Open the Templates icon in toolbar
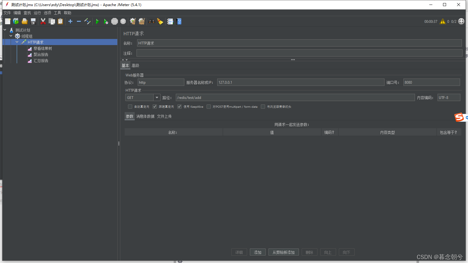468x263 pixels. click(x=16, y=21)
